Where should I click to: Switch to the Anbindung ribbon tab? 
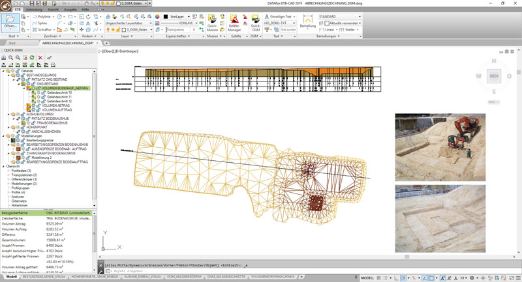click(x=35, y=10)
